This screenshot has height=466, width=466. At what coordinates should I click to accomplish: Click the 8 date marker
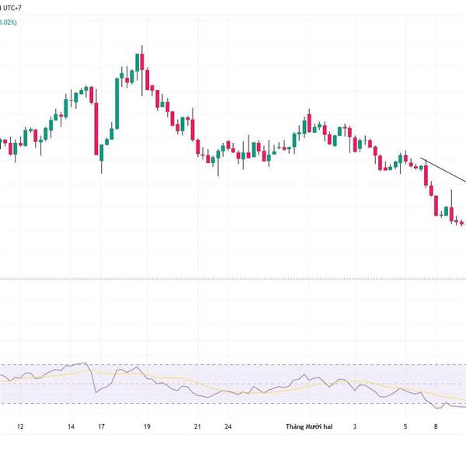click(x=436, y=426)
